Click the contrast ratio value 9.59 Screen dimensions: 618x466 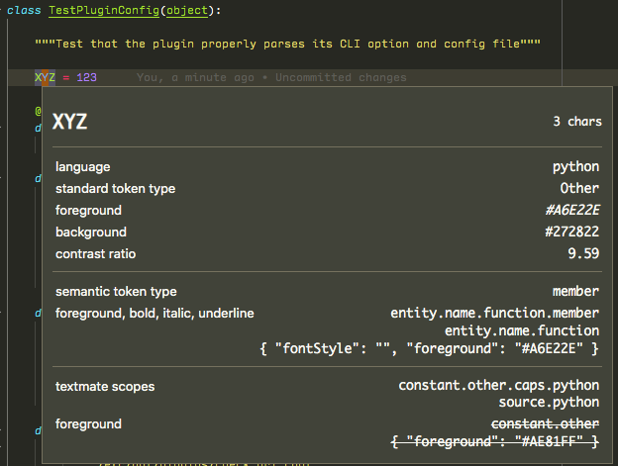583,253
